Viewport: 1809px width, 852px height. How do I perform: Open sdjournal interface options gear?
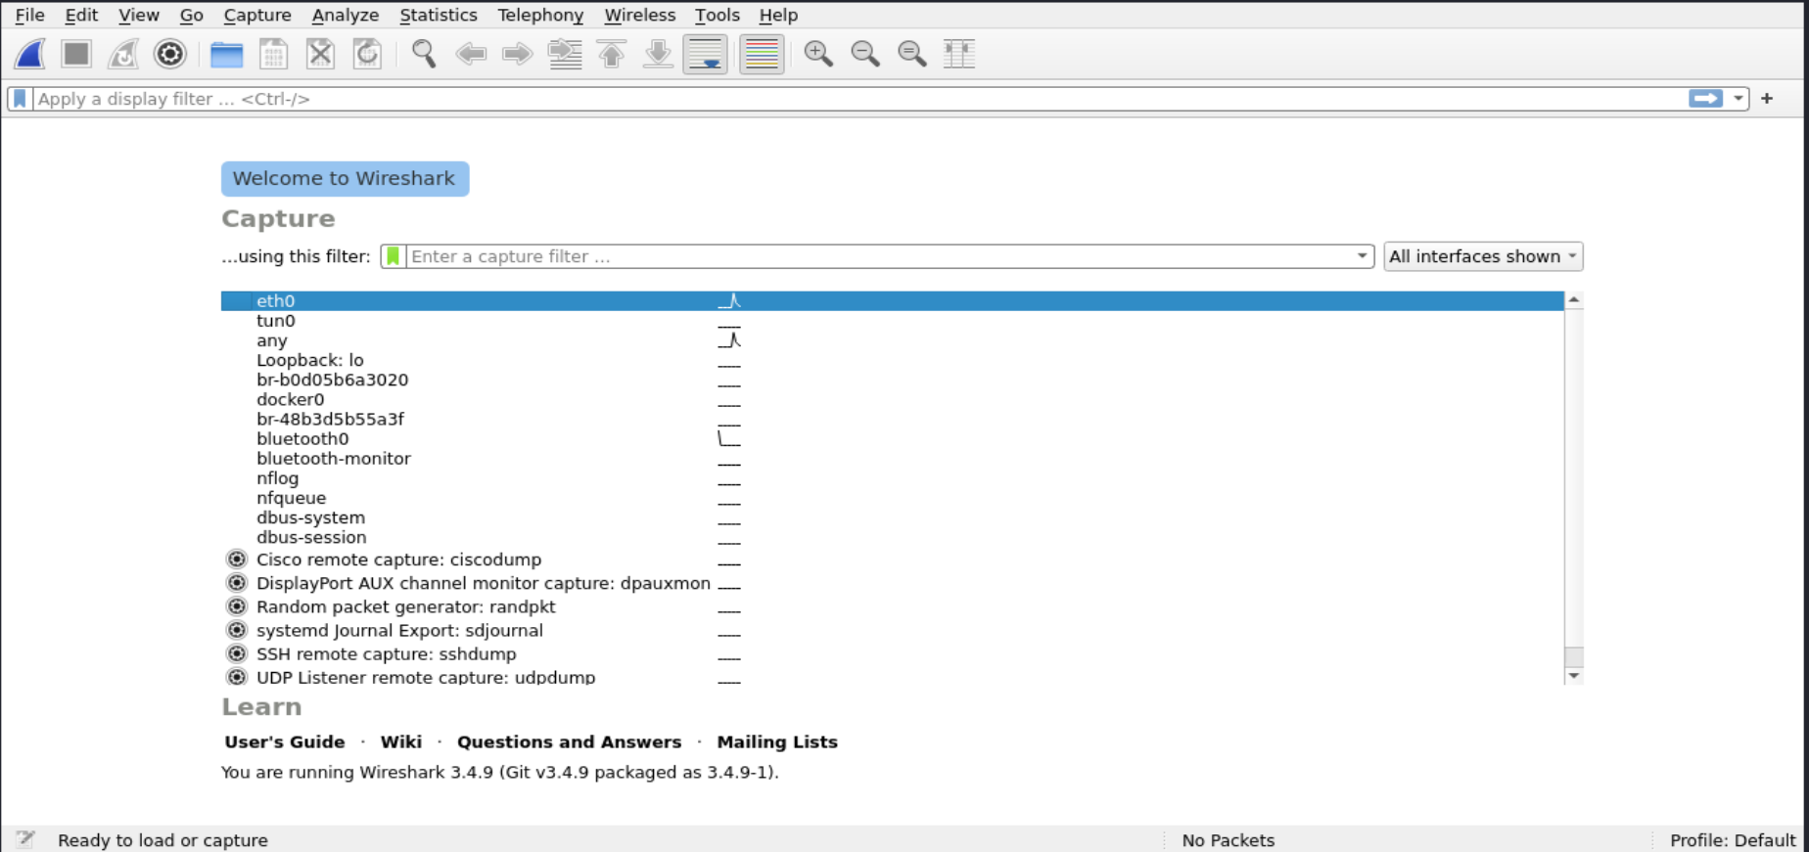237,630
